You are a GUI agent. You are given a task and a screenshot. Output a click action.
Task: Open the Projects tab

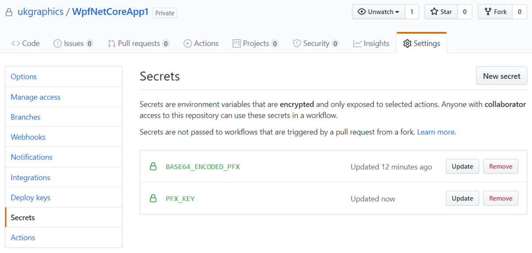click(255, 43)
